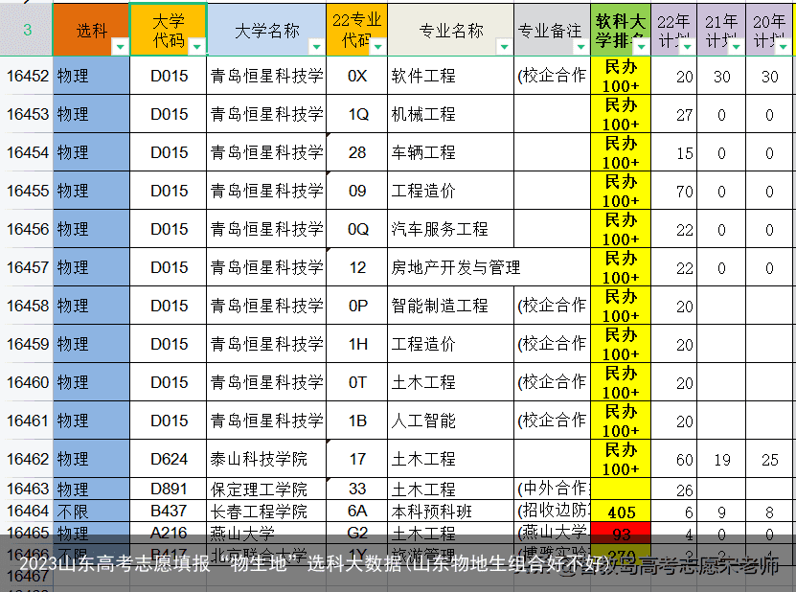796x592 pixels.
Task: Click the yellow 405 ranking cell
Action: 620,512
